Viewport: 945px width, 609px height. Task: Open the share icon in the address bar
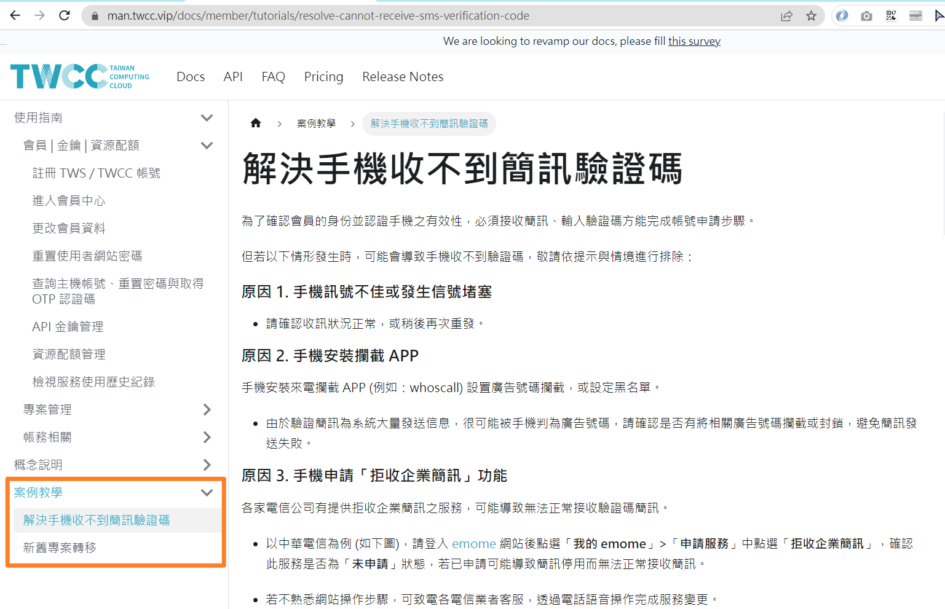(x=788, y=15)
